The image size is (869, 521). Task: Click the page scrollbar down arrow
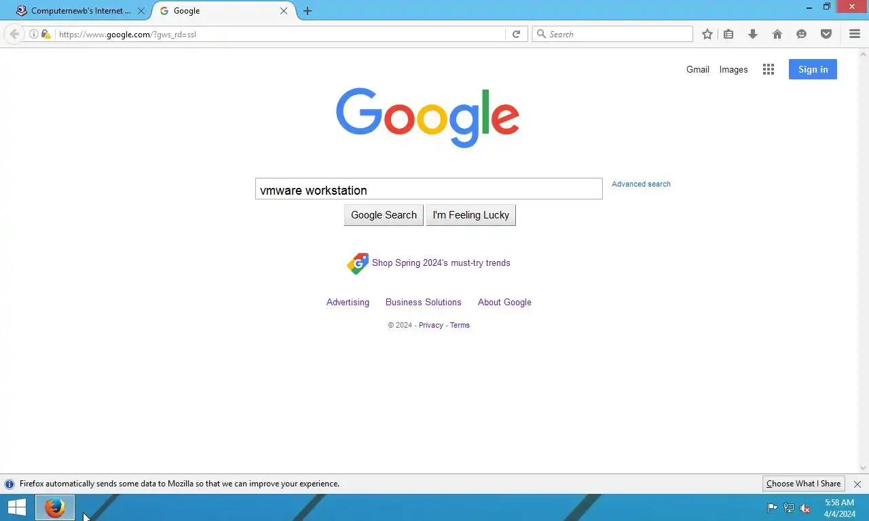pyautogui.click(x=864, y=468)
